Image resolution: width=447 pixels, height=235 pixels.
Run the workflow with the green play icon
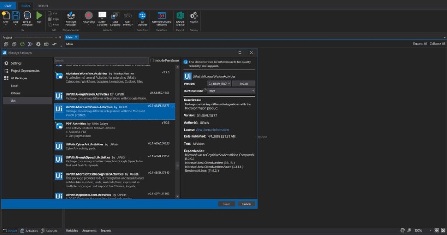point(39,15)
